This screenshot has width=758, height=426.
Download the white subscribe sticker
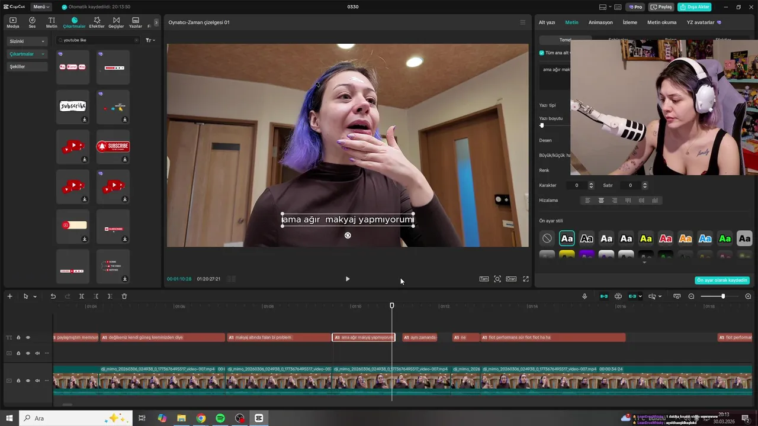point(84,120)
